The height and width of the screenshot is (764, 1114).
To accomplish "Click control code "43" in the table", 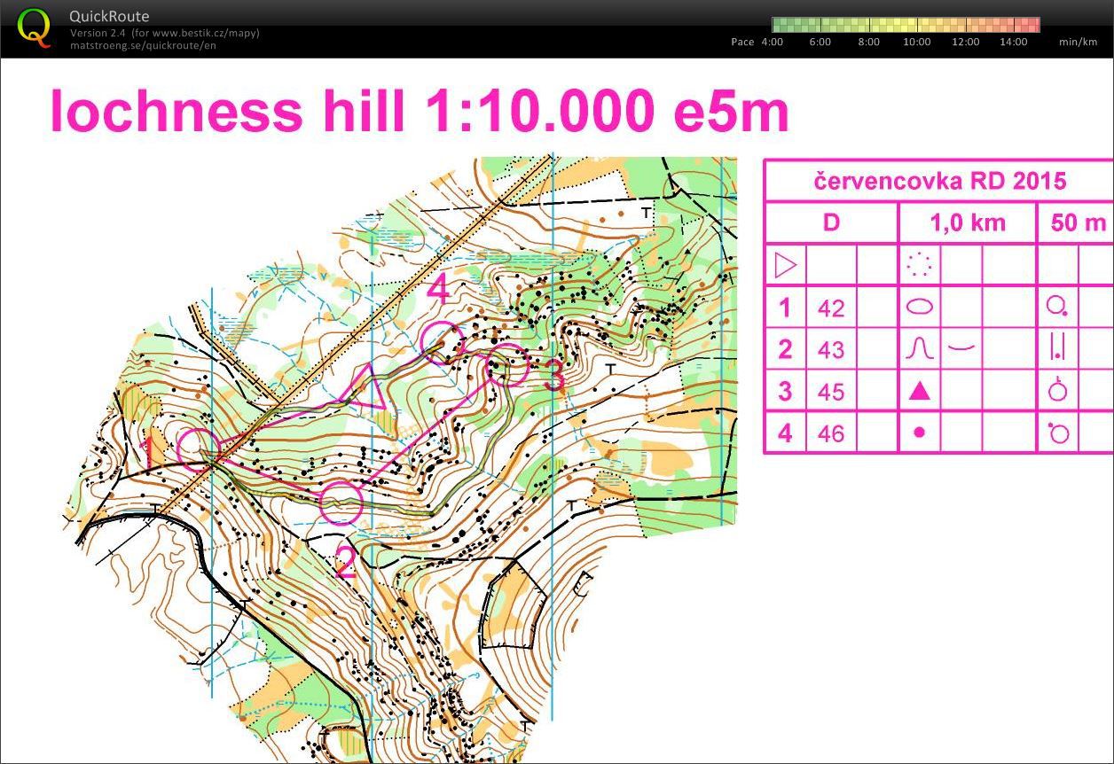I will 831,349.
